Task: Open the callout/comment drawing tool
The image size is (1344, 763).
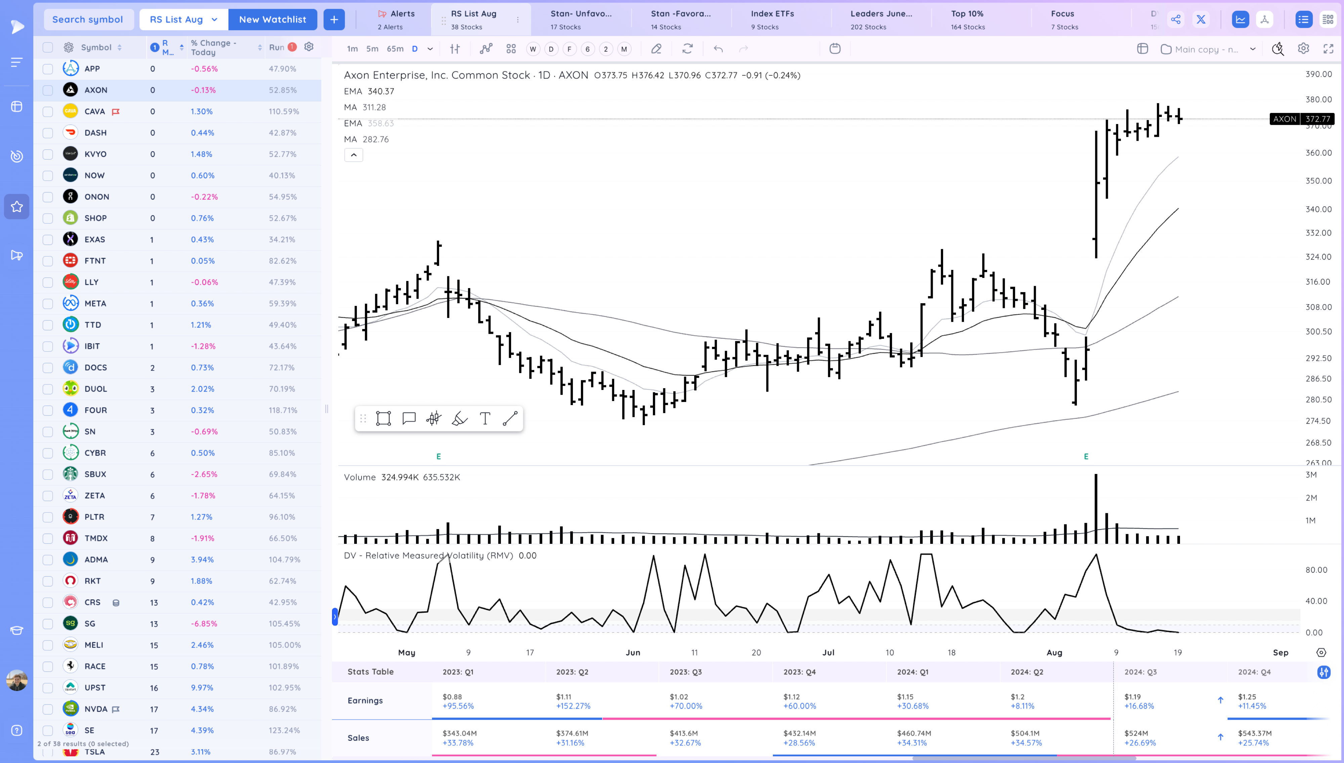Action: click(409, 418)
